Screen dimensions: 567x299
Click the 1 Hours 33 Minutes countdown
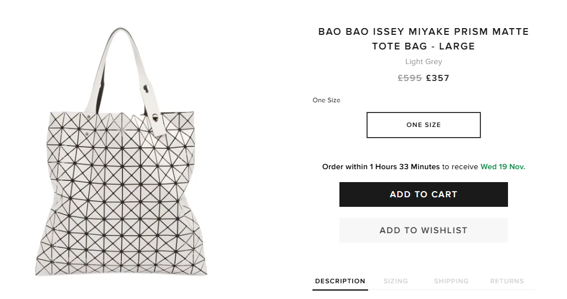(405, 167)
